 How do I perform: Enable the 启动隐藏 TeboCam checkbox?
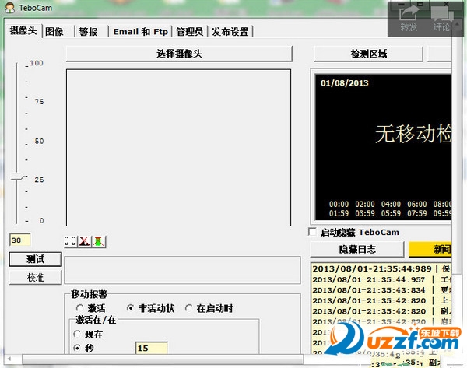click(x=312, y=232)
